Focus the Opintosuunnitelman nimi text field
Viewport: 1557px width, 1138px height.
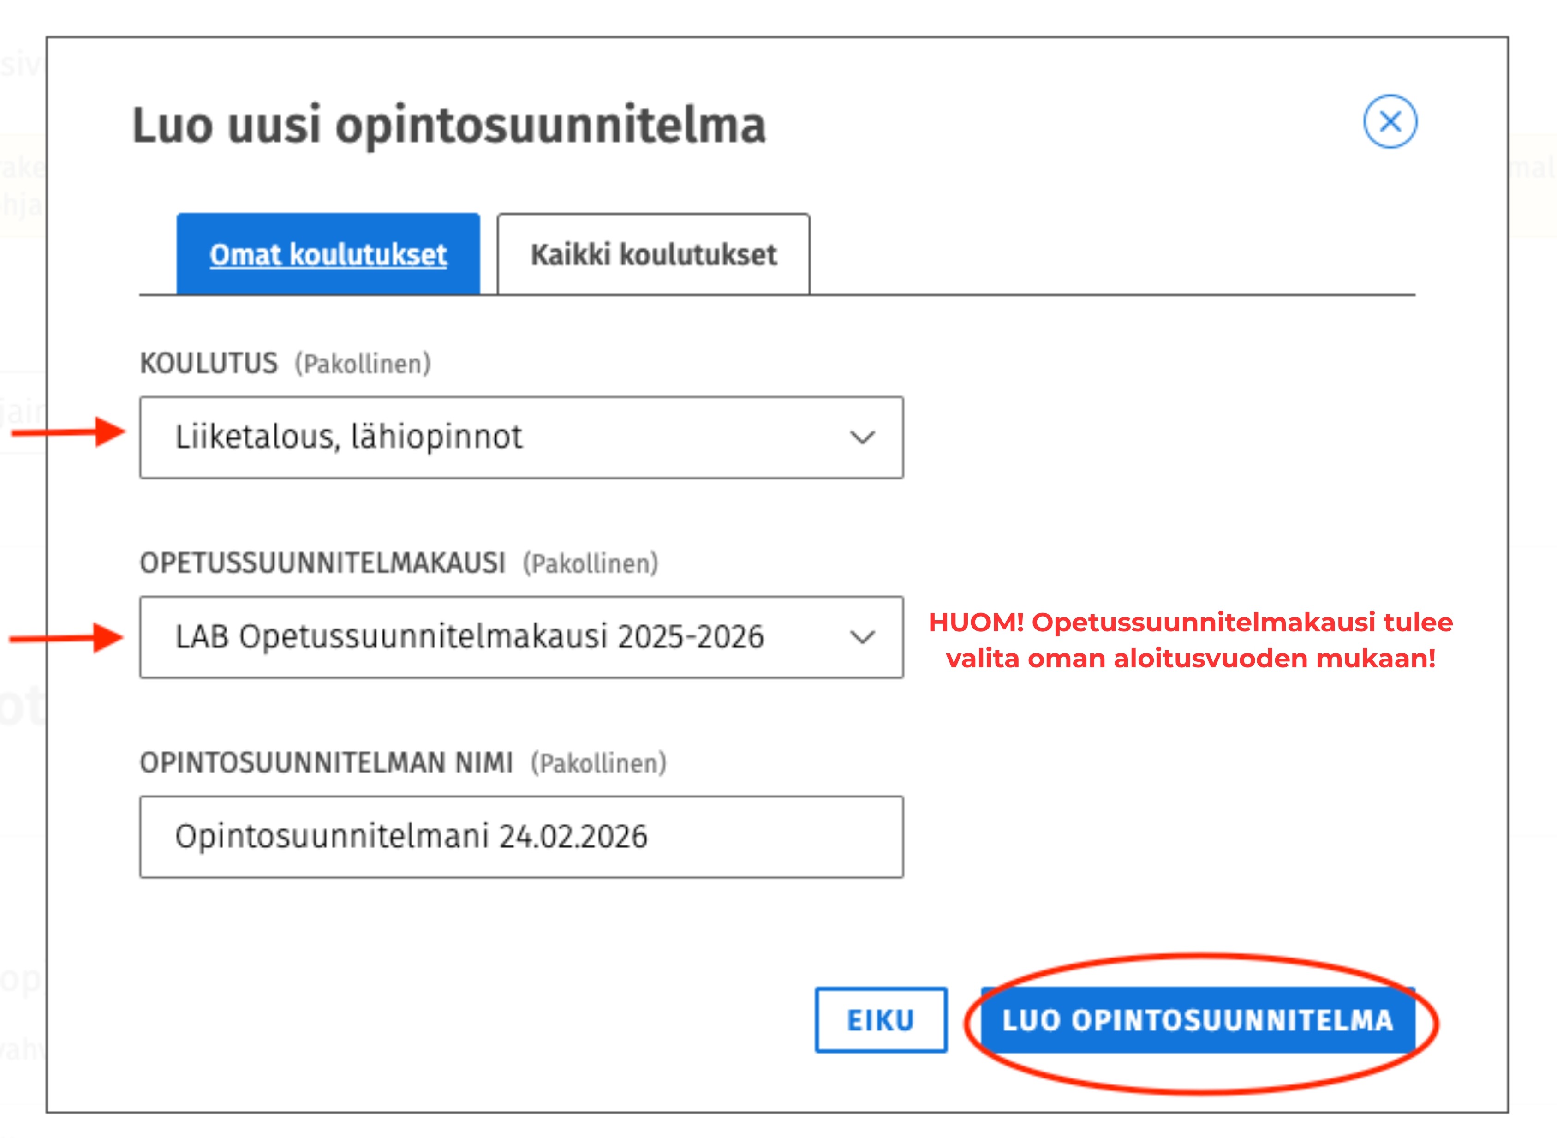[x=521, y=836]
